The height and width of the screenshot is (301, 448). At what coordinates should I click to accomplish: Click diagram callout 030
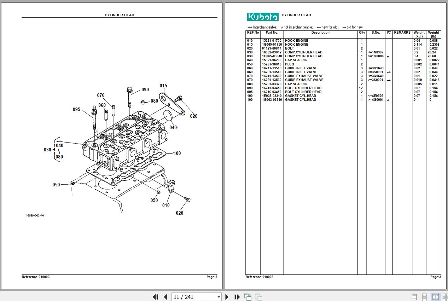(47, 150)
